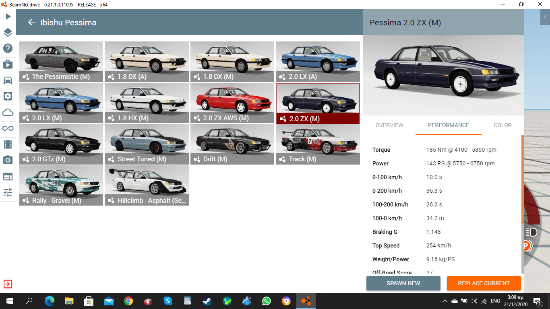Open Skype from the taskbar
The width and height of the screenshot is (550, 309).
(168, 301)
